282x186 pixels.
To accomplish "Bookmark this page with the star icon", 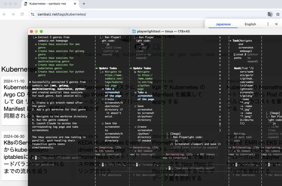I will click(x=278, y=14).
